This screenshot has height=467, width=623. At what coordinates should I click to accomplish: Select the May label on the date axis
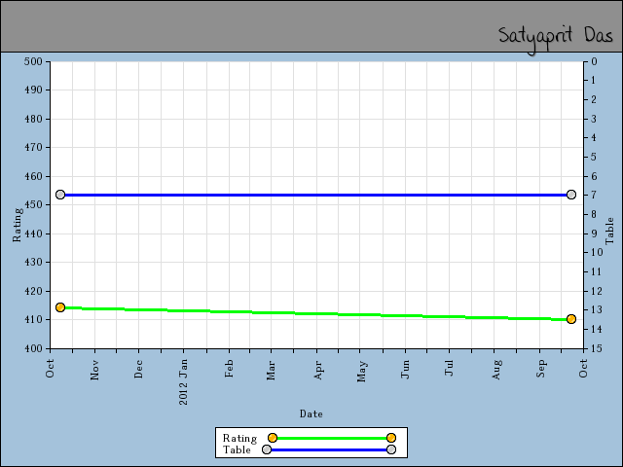362,371
